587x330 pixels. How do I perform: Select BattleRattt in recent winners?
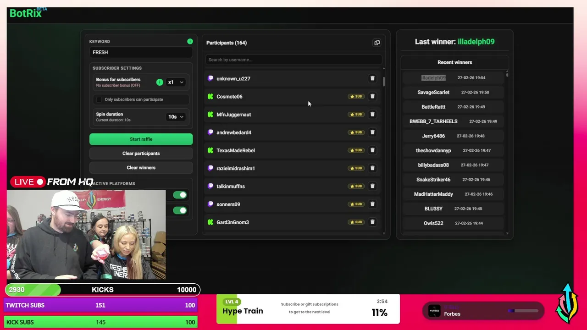pos(433,107)
